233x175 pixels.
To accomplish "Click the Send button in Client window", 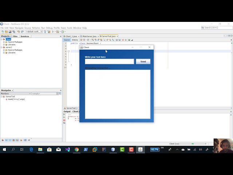I will tap(143, 62).
